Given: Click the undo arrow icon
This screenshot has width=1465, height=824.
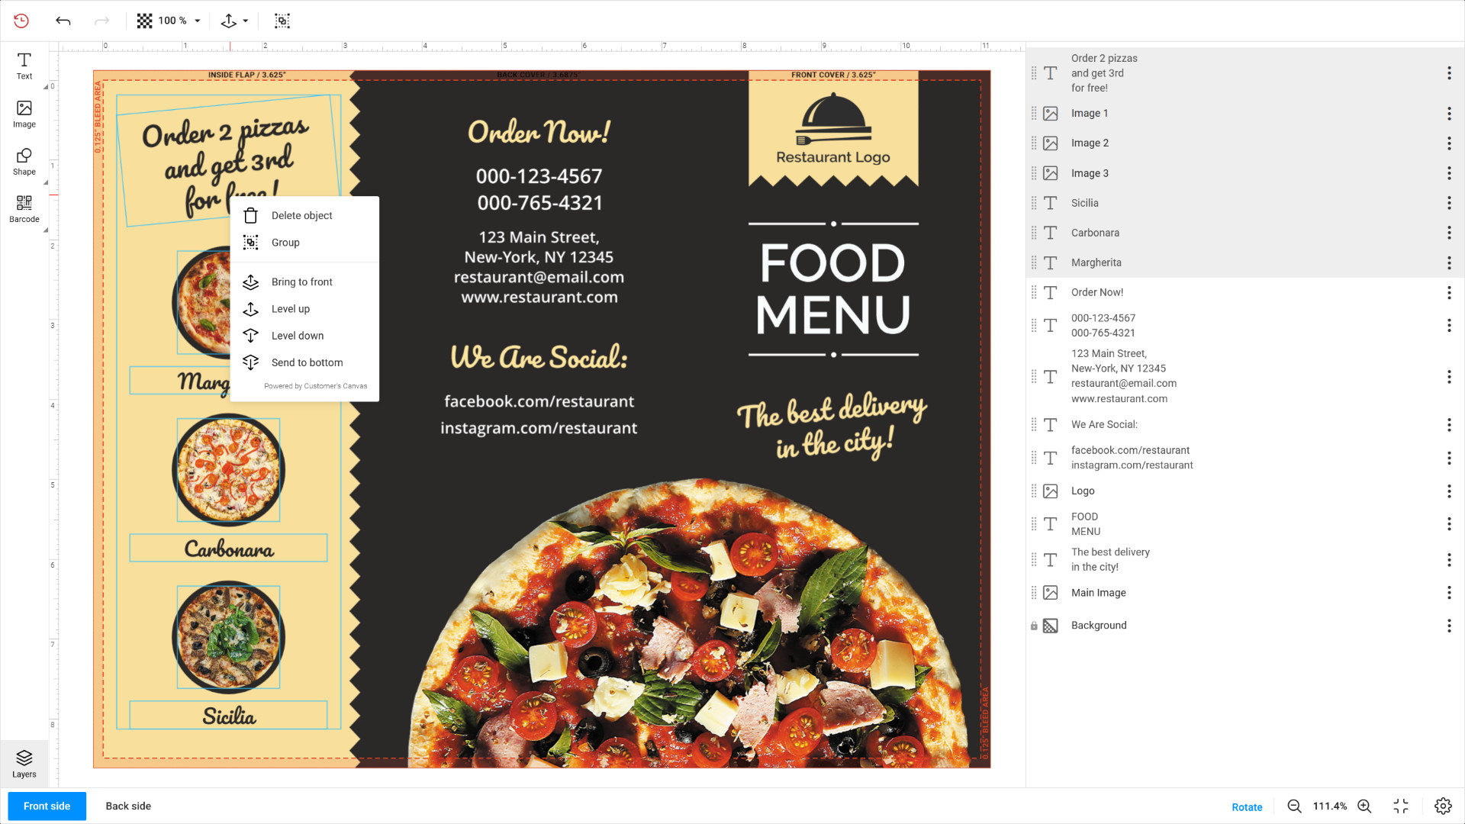Looking at the screenshot, I should coord(63,21).
